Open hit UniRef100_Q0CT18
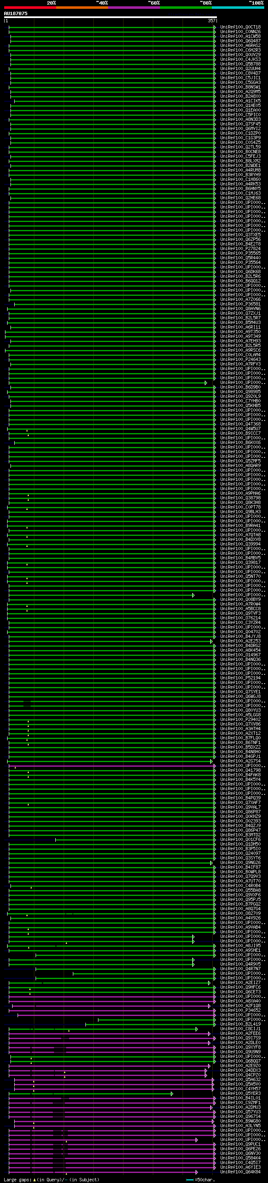The height and width of the screenshot is (1183, 268). click(x=240, y=27)
